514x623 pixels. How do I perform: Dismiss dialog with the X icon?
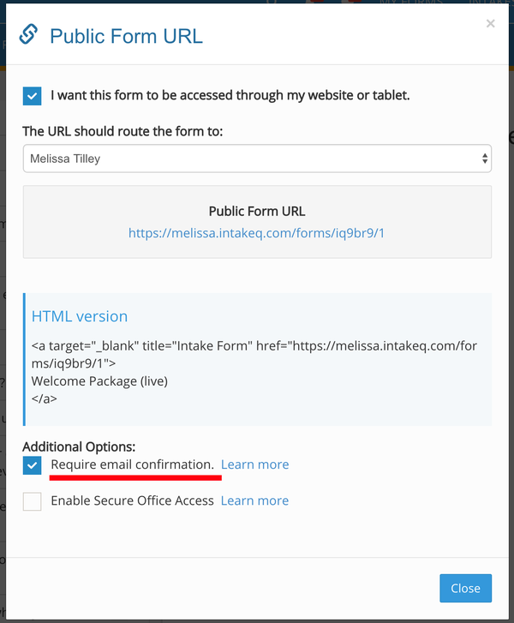click(x=491, y=24)
